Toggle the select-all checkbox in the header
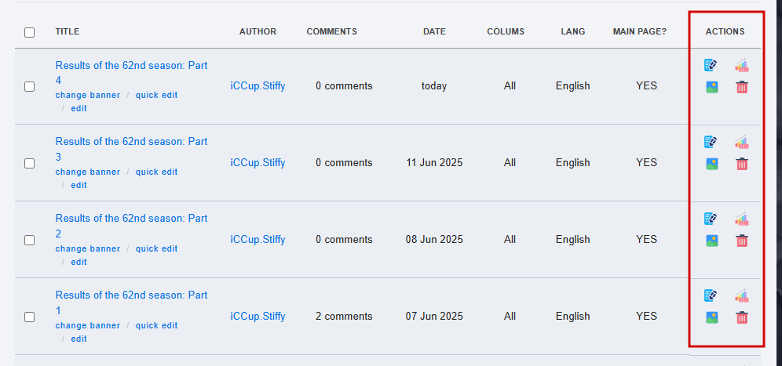Image resolution: width=782 pixels, height=366 pixels. coord(29,32)
